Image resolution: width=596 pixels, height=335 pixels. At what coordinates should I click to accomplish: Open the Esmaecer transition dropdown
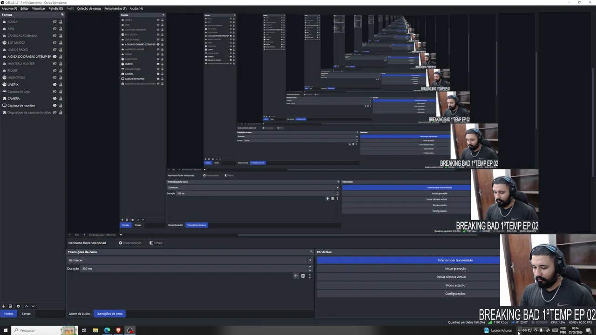[190, 260]
